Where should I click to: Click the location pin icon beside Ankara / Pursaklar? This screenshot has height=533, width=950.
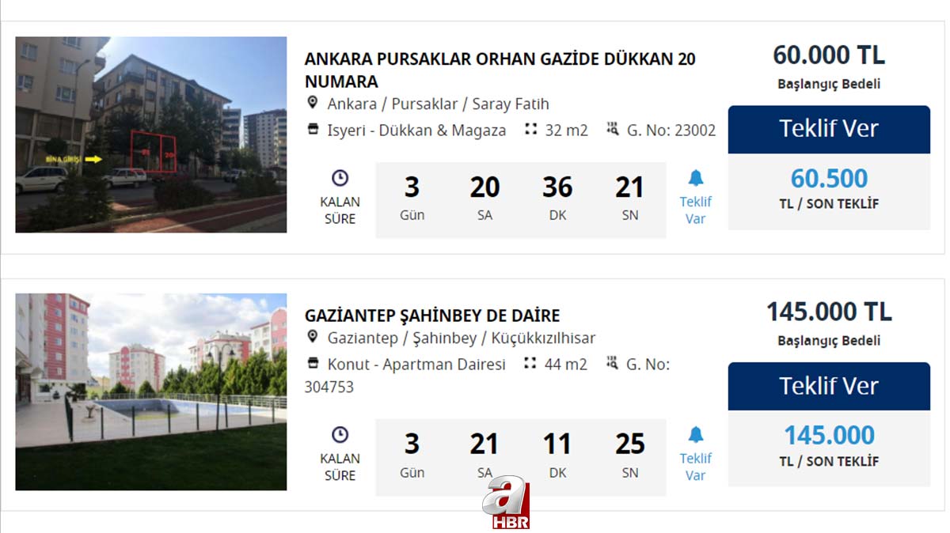(312, 104)
